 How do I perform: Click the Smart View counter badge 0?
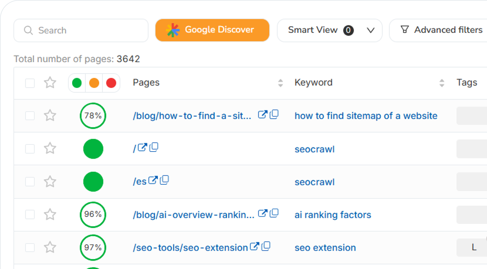[x=348, y=30]
